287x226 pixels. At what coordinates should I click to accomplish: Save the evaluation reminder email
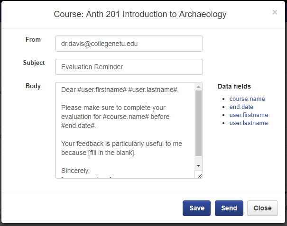tap(197, 208)
